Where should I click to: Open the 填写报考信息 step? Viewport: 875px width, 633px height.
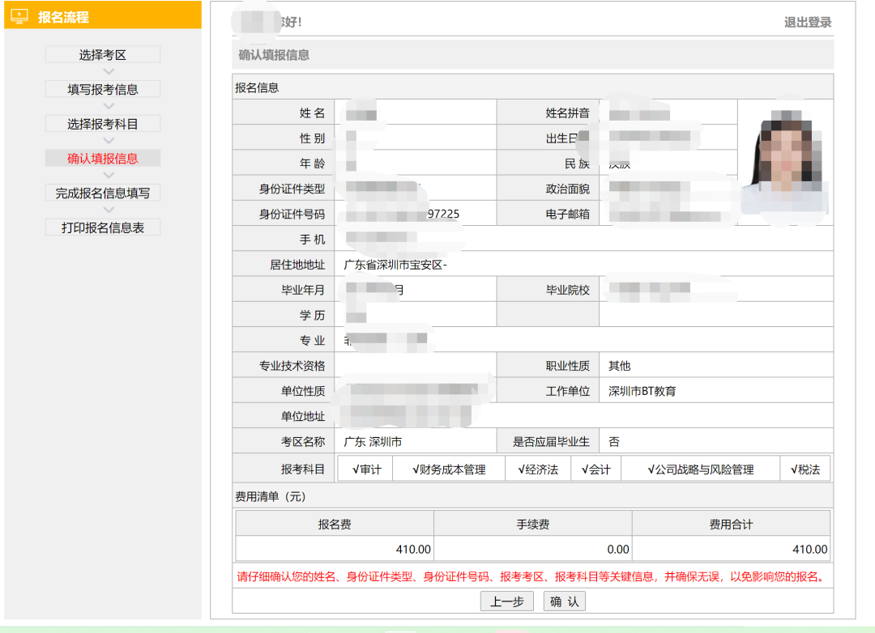(103, 89)
